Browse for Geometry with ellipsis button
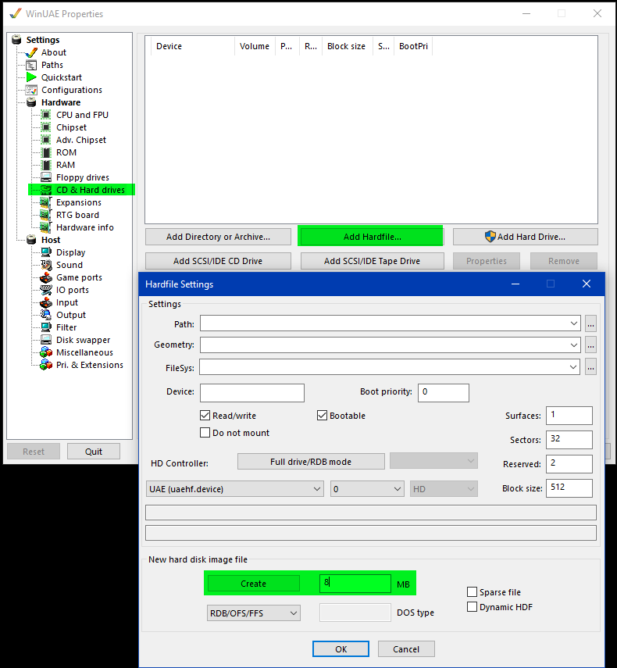Screen dimensions: 617x668 (x=590, y=345)
